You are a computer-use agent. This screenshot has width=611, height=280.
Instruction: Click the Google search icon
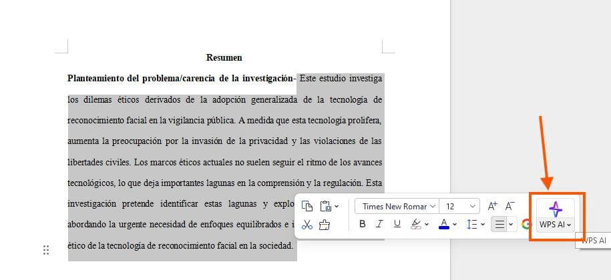[527, 225]
